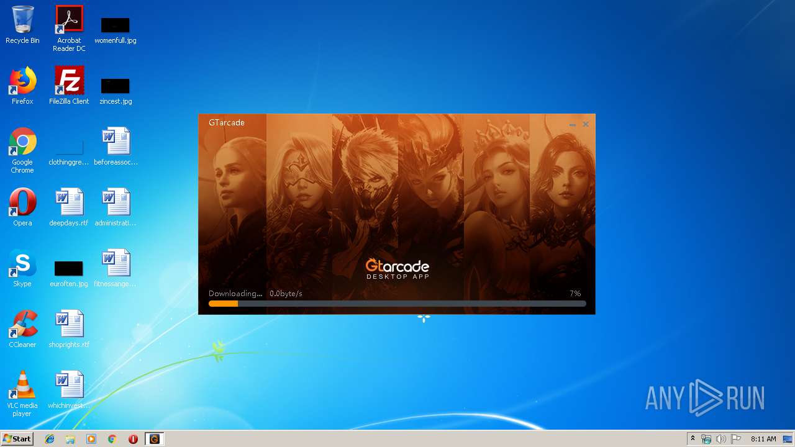This screenshot has width=795, height=447.
Task: Click the GTarcade window title text
Action: coord(227,123)
